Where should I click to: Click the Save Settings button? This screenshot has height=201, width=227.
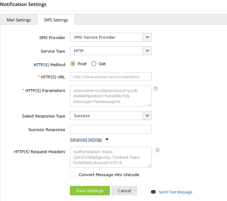(x=90, y=191)
